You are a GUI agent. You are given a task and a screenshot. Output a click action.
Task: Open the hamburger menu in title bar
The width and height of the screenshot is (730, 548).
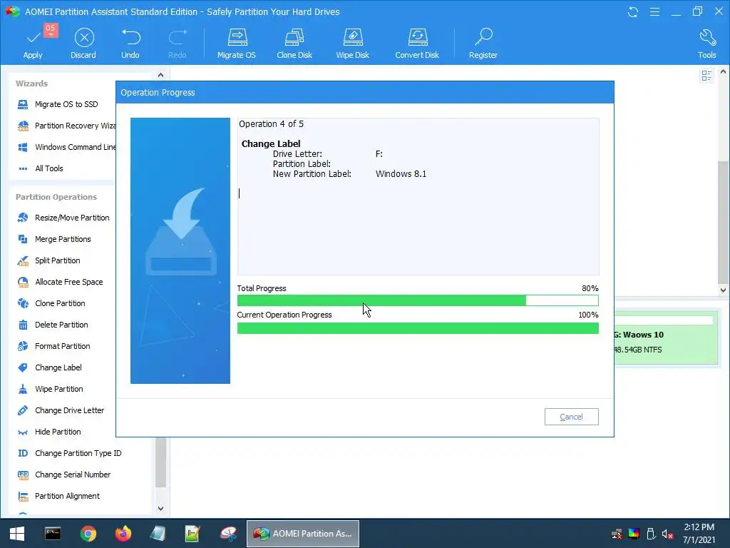pyautogui.click(x=654, y=11)
